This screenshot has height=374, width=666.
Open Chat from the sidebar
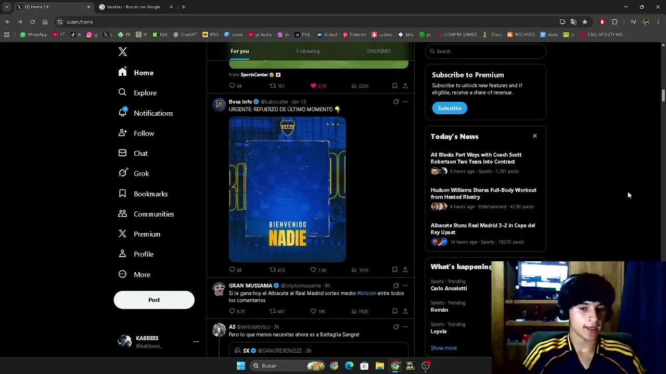[x=133, y=153]
